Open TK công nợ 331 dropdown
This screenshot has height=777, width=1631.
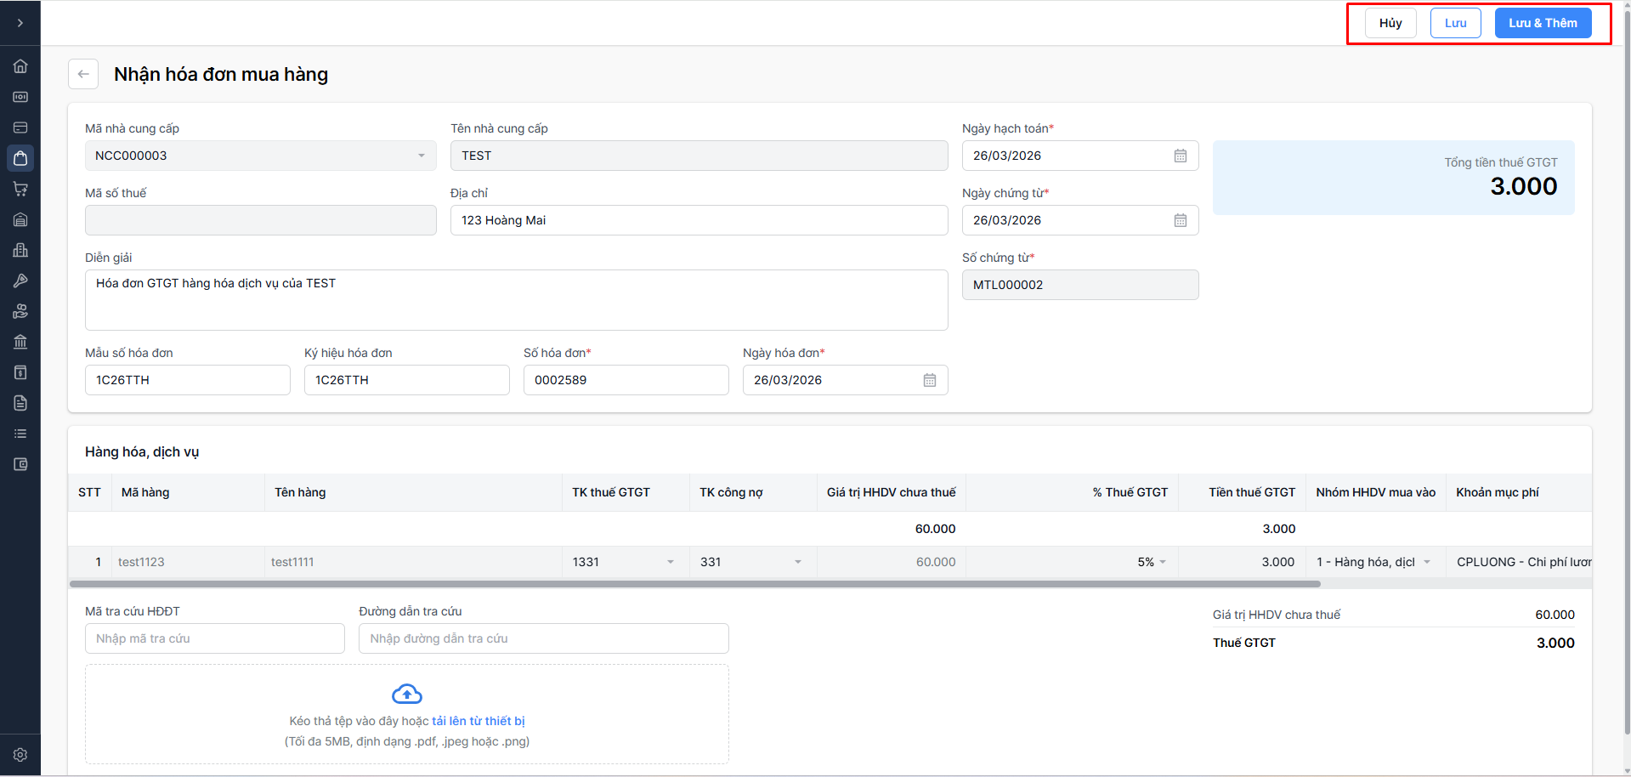(797, 562)
